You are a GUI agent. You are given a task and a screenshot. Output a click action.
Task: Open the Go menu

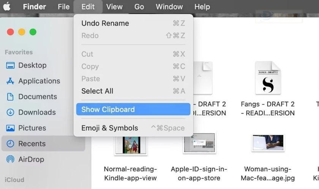(139, 6)
